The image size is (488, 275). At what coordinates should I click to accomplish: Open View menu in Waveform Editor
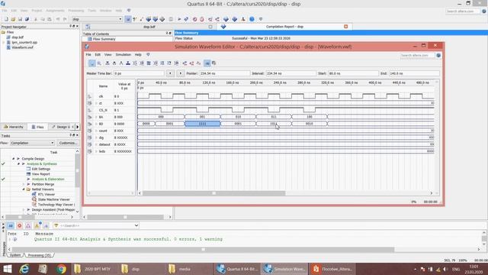[108, 54]
